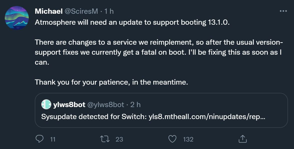Click the 132 likes count
This screenshot has height=149, width=294.
(x=188, y=139)
